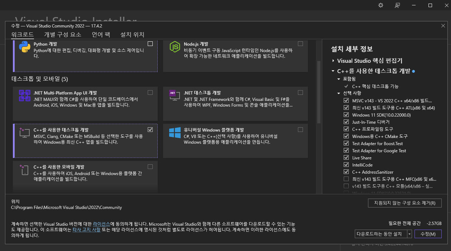Image resolution: width=451 pixels, height=251 pixels.
Task: Check the Node.js 개발 workload checkbox
Action: [300, 44]
